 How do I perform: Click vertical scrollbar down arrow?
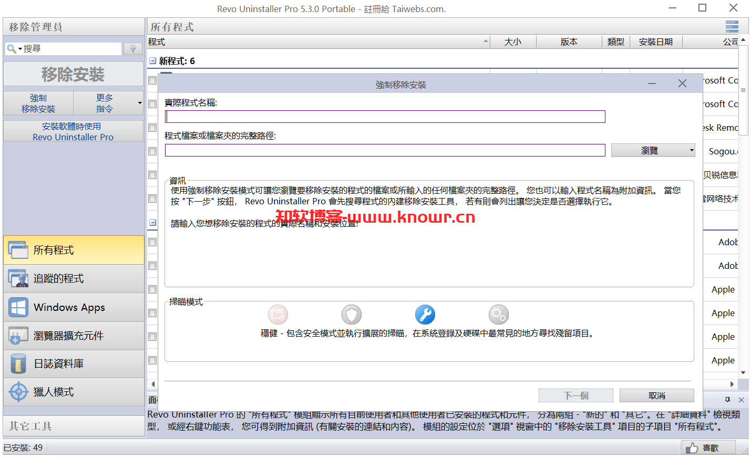(x=743, y=372)
